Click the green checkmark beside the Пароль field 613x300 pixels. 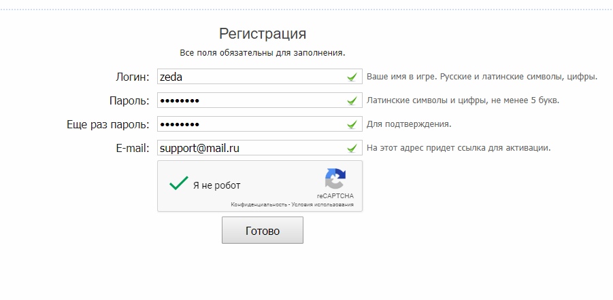(352, 101)
